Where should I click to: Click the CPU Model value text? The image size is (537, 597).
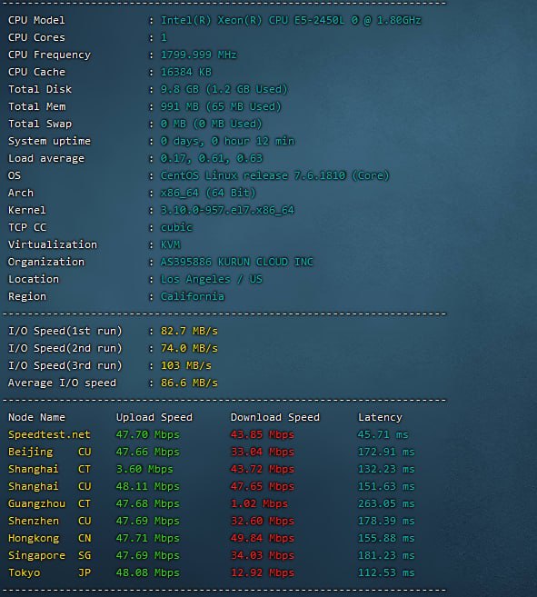pos(291,20)
